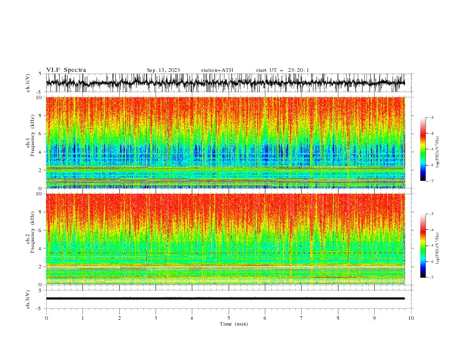Click time axis tick label "8"
Screen dimensions: 463x357
coord(338,318)
